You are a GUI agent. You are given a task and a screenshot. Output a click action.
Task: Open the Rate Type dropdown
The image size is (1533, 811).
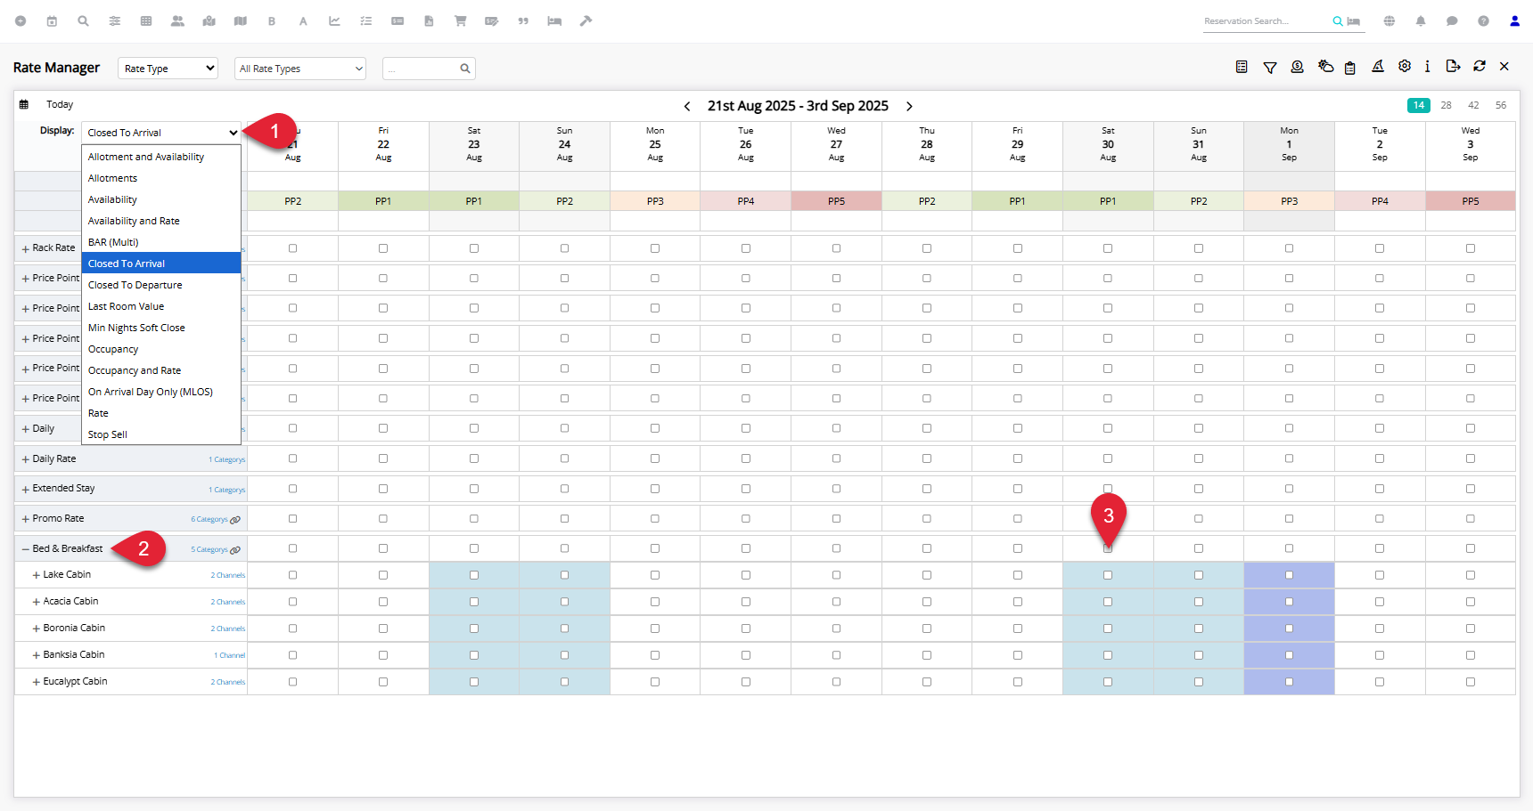point(168,69)
